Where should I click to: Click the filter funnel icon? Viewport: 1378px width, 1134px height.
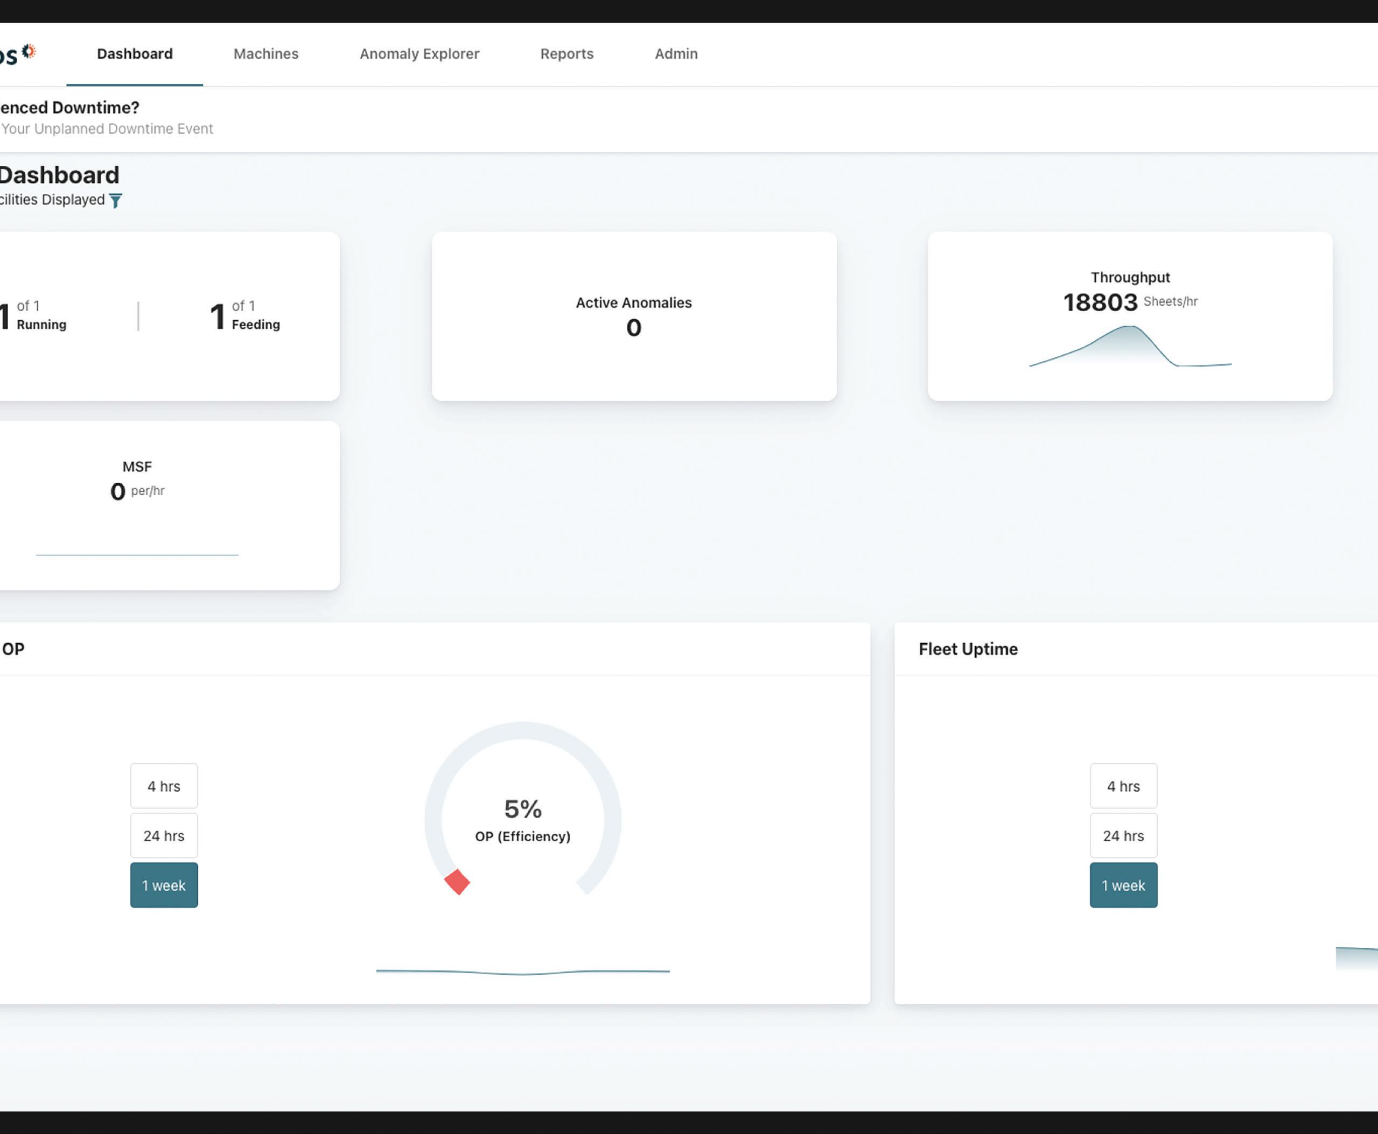(116, 201)
